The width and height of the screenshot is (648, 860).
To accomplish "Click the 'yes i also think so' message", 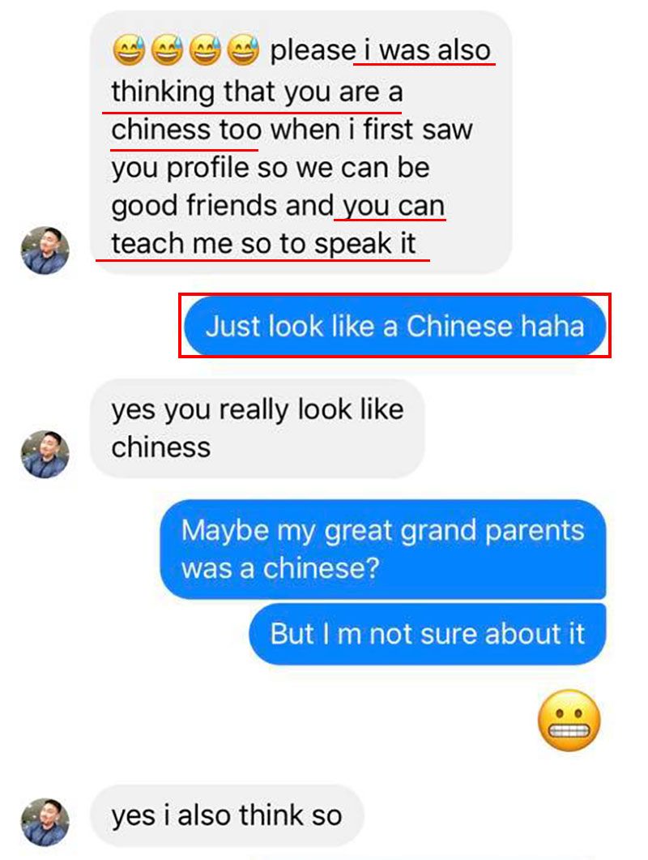I will click(227, 815).
